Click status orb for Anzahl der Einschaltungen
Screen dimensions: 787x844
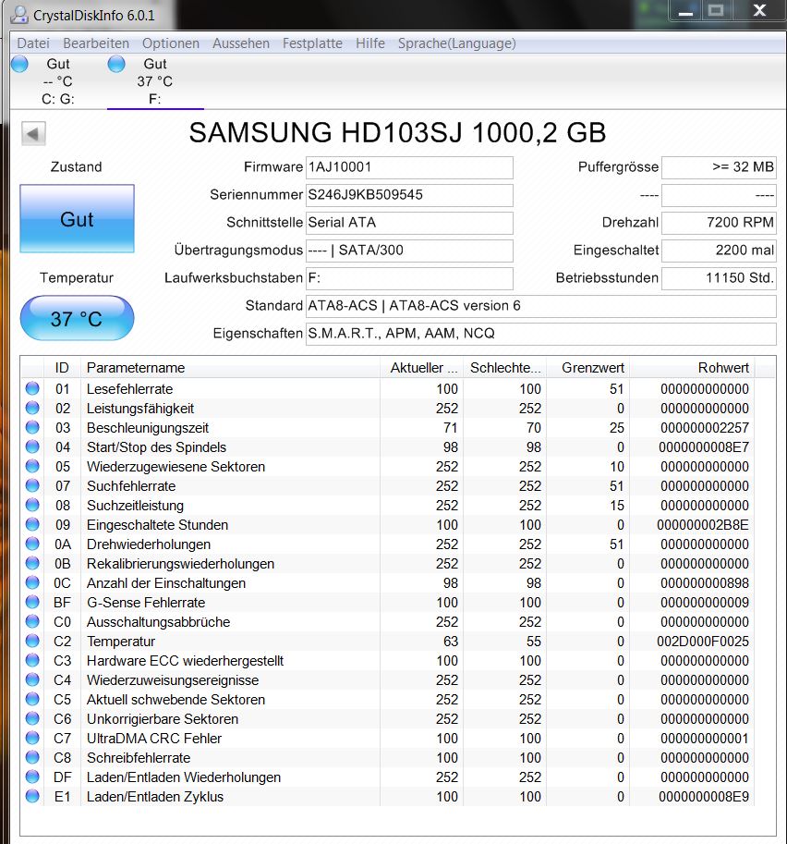pos(32,581)
